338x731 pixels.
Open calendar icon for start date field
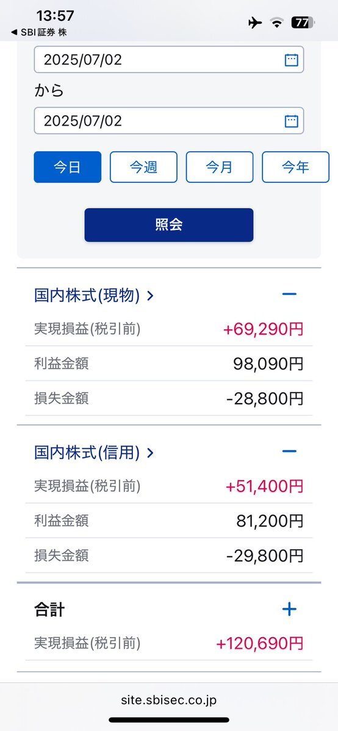[x=291, y=60]
